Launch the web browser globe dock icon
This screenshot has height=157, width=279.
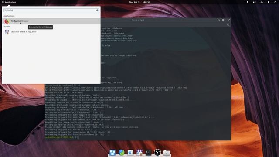click(121, 153)
